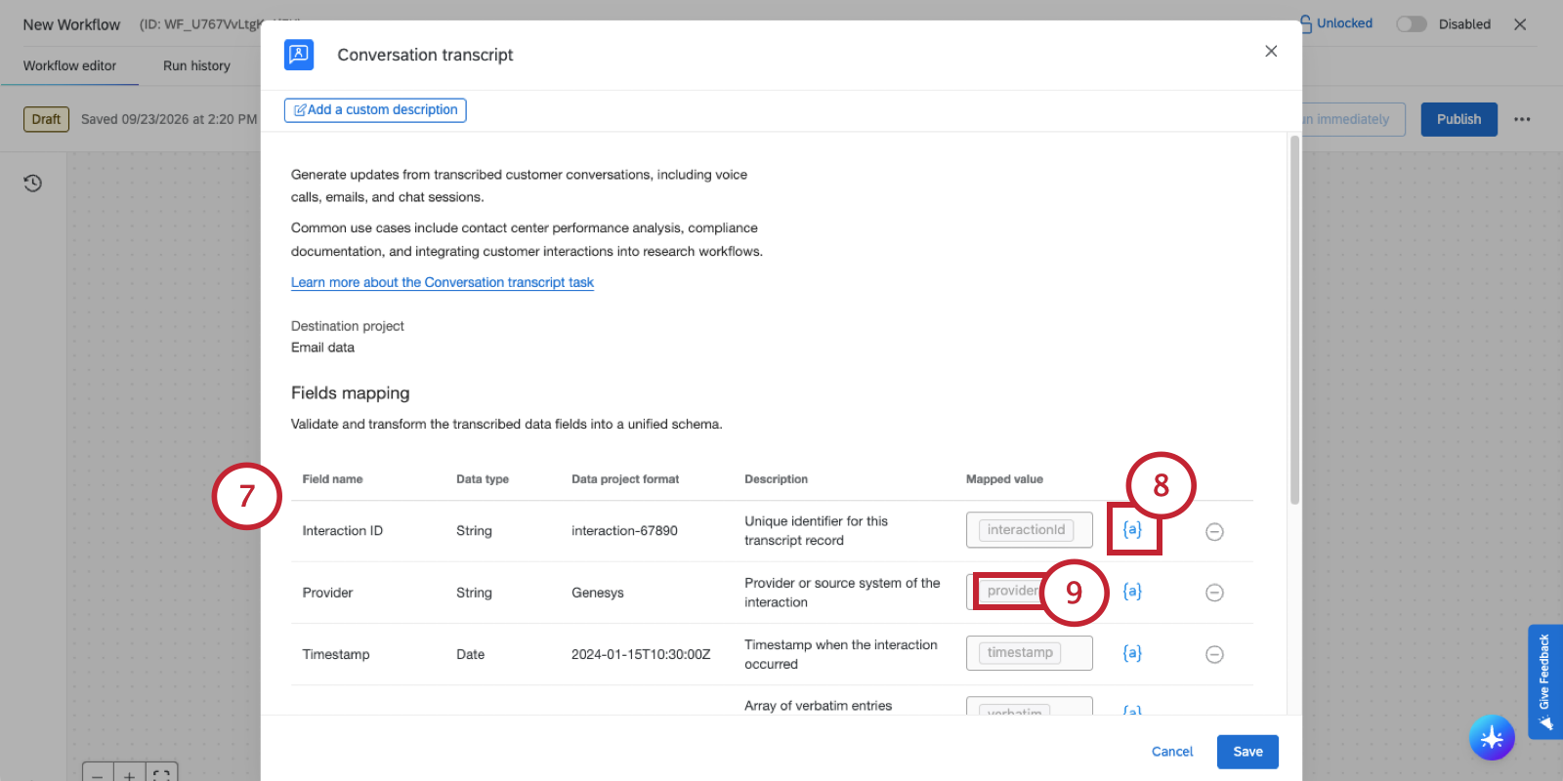Click the Unlocked lock status
The height and width of the screenshot is (781, 1563).
(x=1335, y=23)
